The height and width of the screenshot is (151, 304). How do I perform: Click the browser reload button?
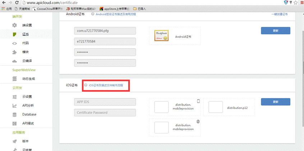click(x=17, y=2)
